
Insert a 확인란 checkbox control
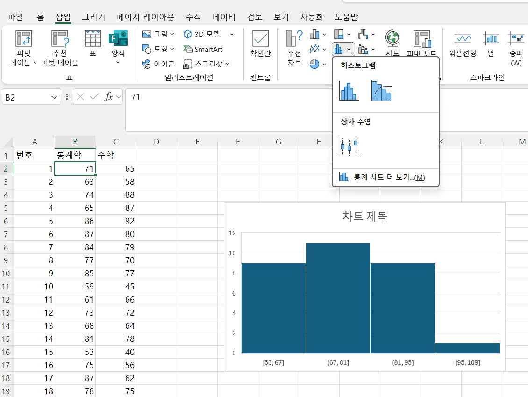click(x=260, y=43)
